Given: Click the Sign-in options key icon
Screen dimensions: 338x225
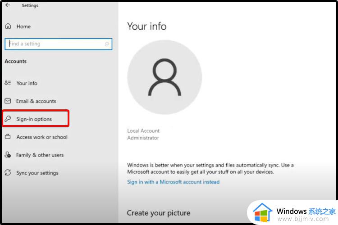Looking at the screenshot, I should tap(8, 119).
